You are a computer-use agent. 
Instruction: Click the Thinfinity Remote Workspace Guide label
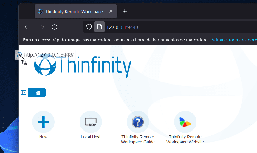[x=138, y=139]
